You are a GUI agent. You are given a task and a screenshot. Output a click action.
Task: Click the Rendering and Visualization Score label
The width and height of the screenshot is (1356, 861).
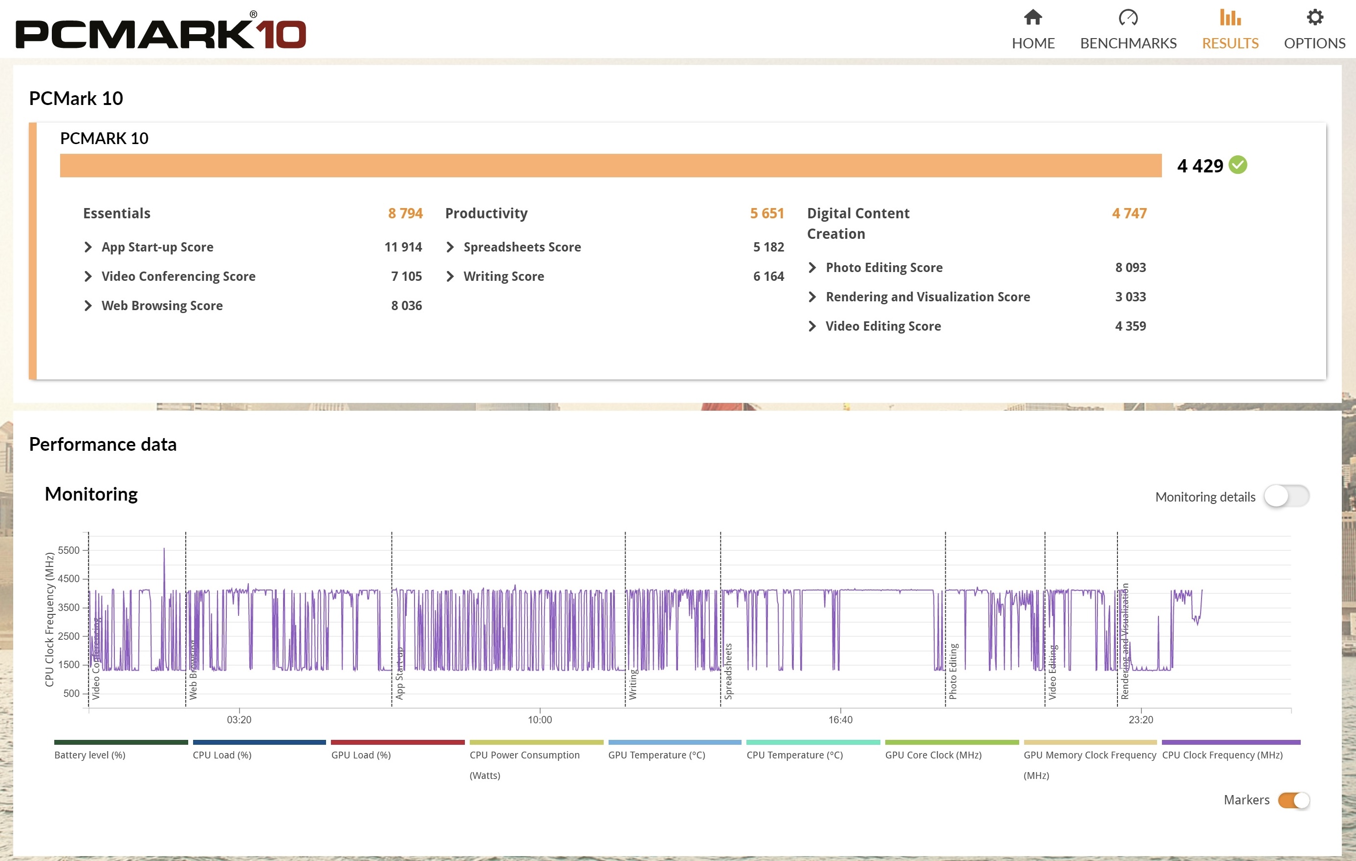928,296
